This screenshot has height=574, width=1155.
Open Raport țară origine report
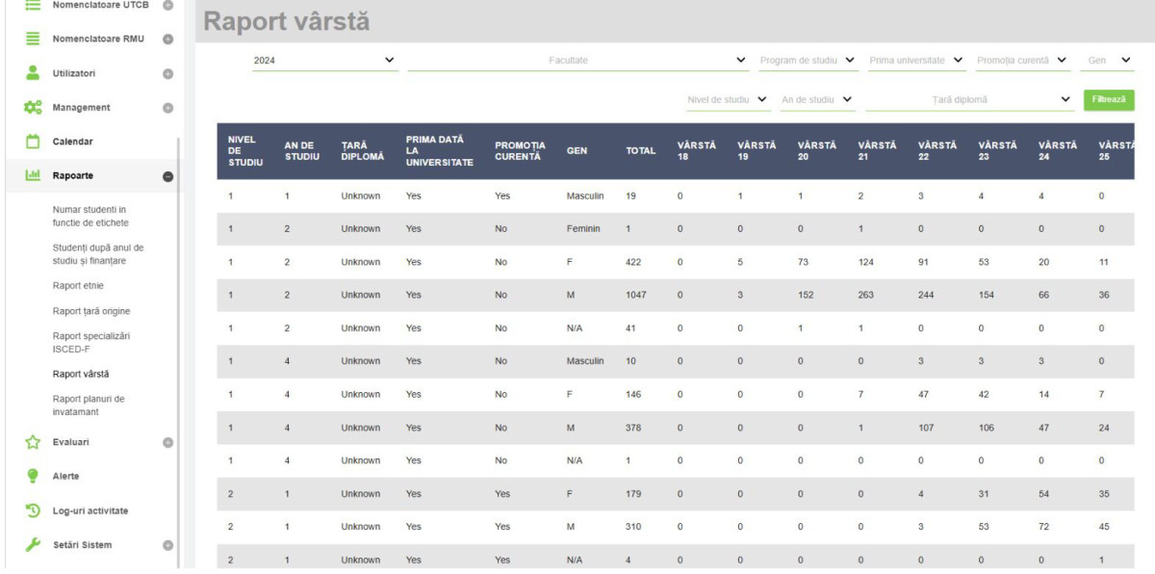[x=91, y=311]
